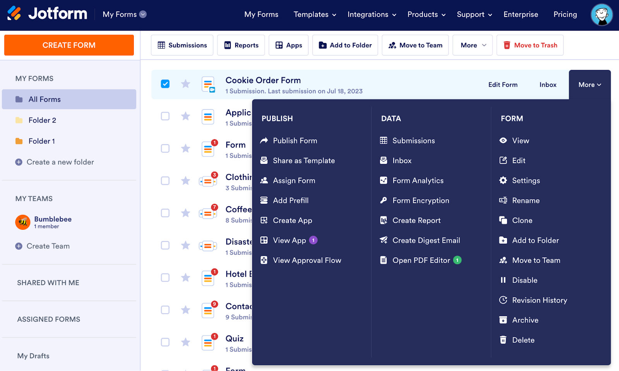
Task: Click the Revision History clock icon
Action: [503, 300]
